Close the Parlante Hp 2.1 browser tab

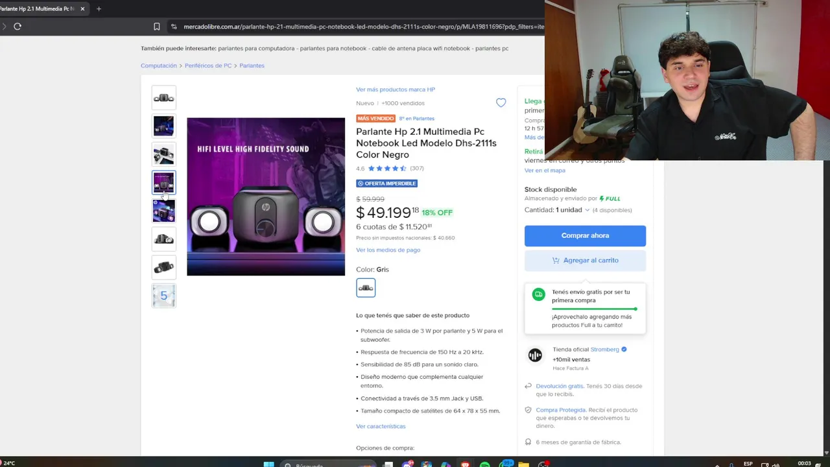(82, 9)
